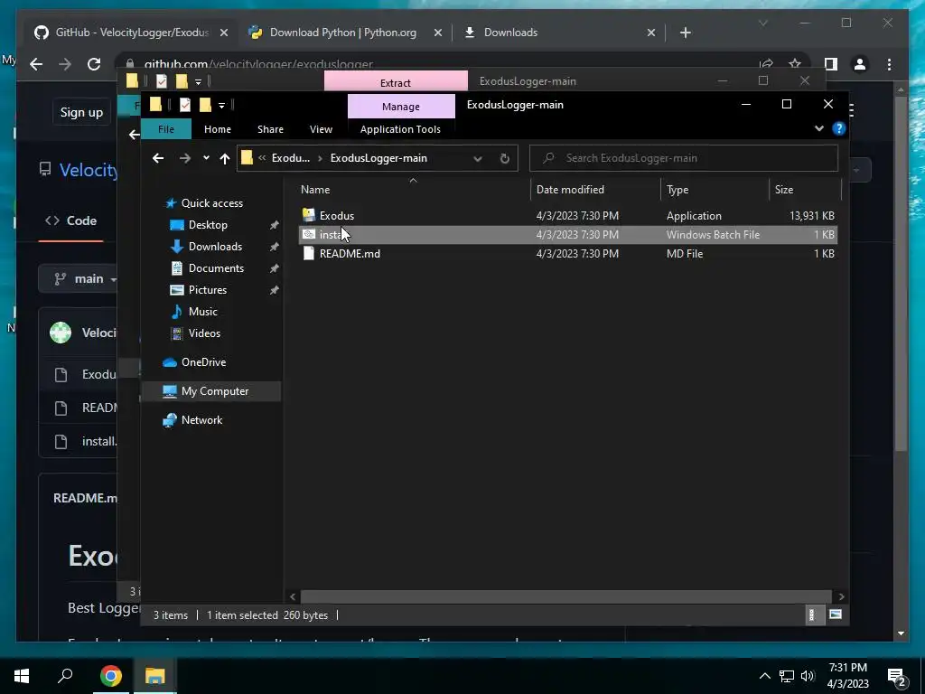The image size is (925, 694).
Task: Click the install batch file icon
Action: 309,234
